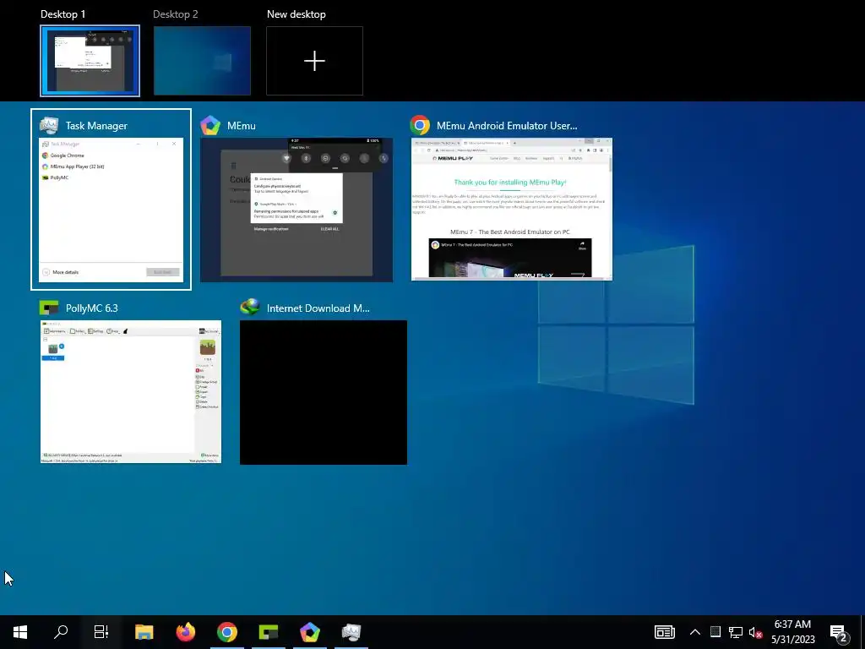This screenshot has width=865, height=649.
Task: Switch to the Desktop 2 thumbnail
Action: coord(202,61)
